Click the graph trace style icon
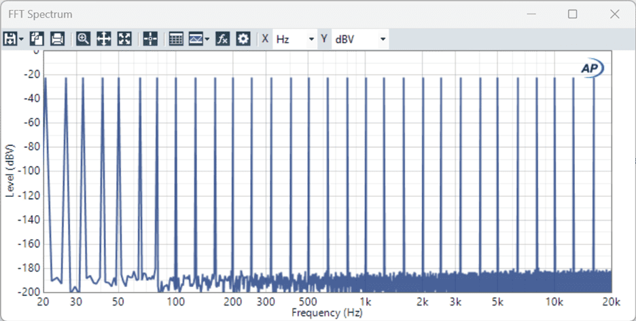 point(196,39)
